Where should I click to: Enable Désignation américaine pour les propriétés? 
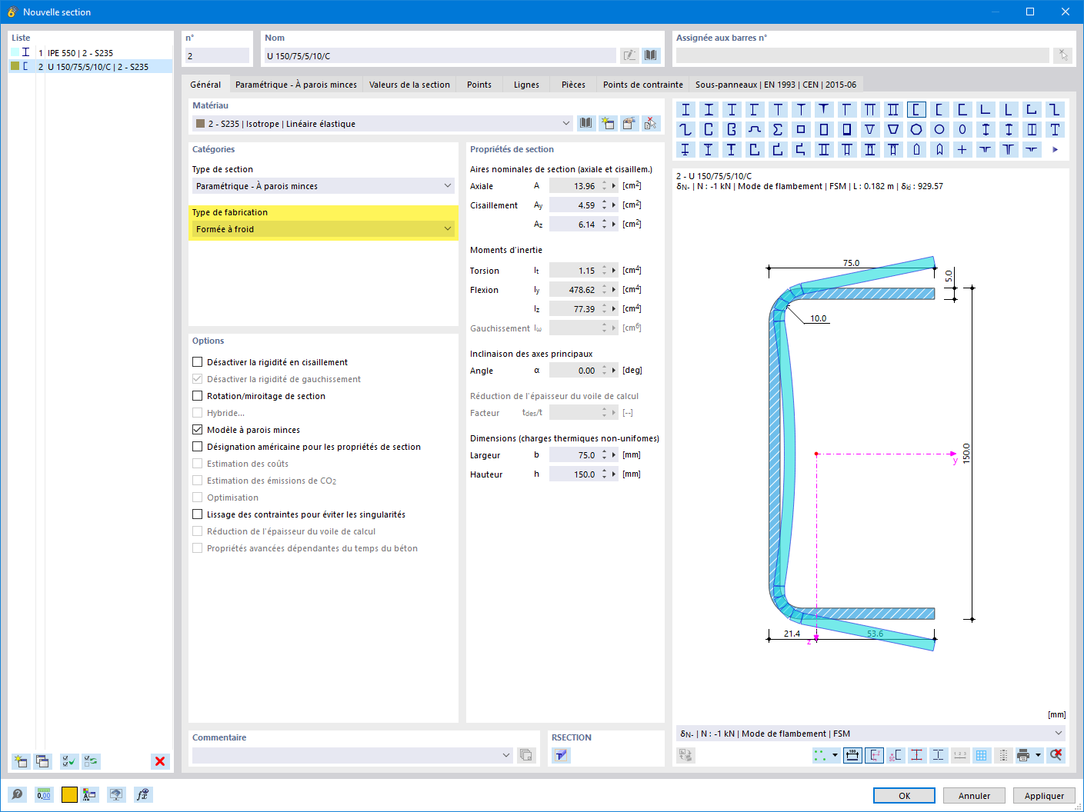[198, 447]
